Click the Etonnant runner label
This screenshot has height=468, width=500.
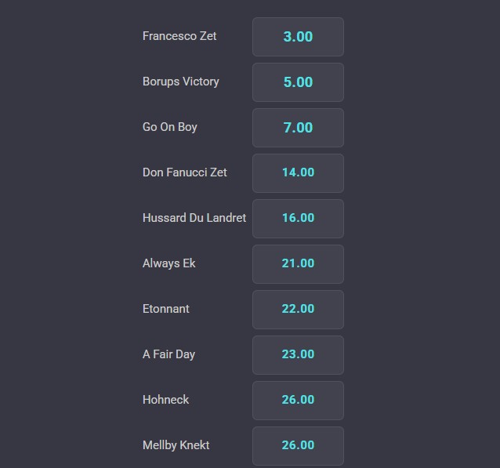[x=166, y=309]
